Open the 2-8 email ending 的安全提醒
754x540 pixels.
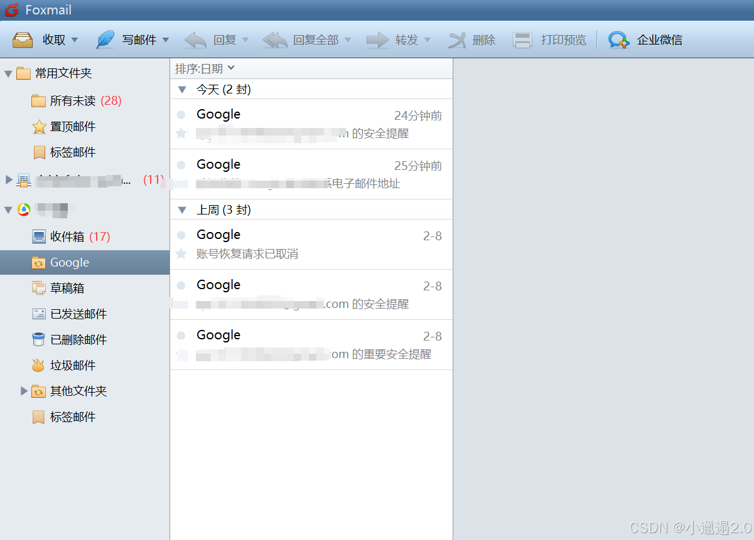311,295
